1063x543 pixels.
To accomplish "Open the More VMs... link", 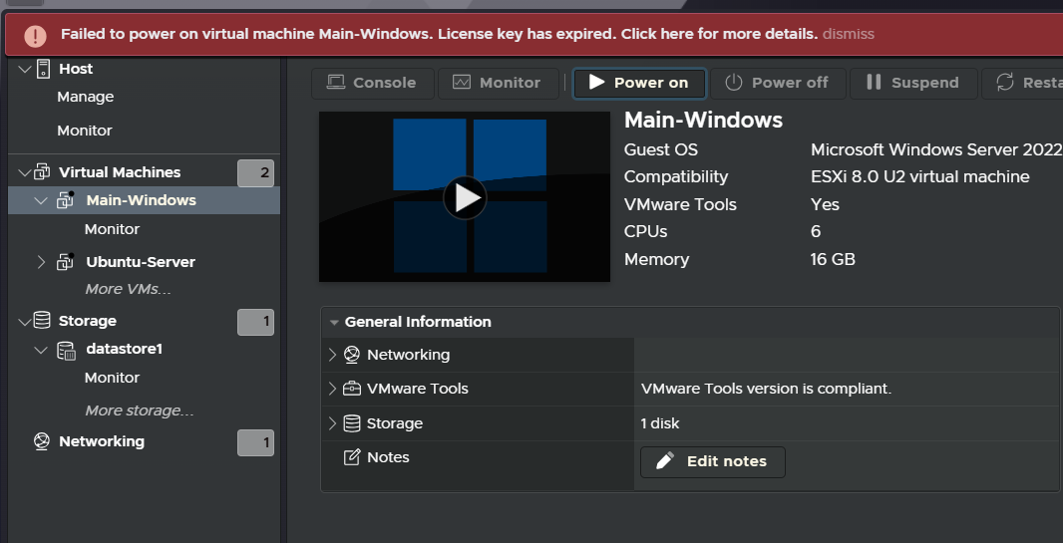I will coord(128,289).
